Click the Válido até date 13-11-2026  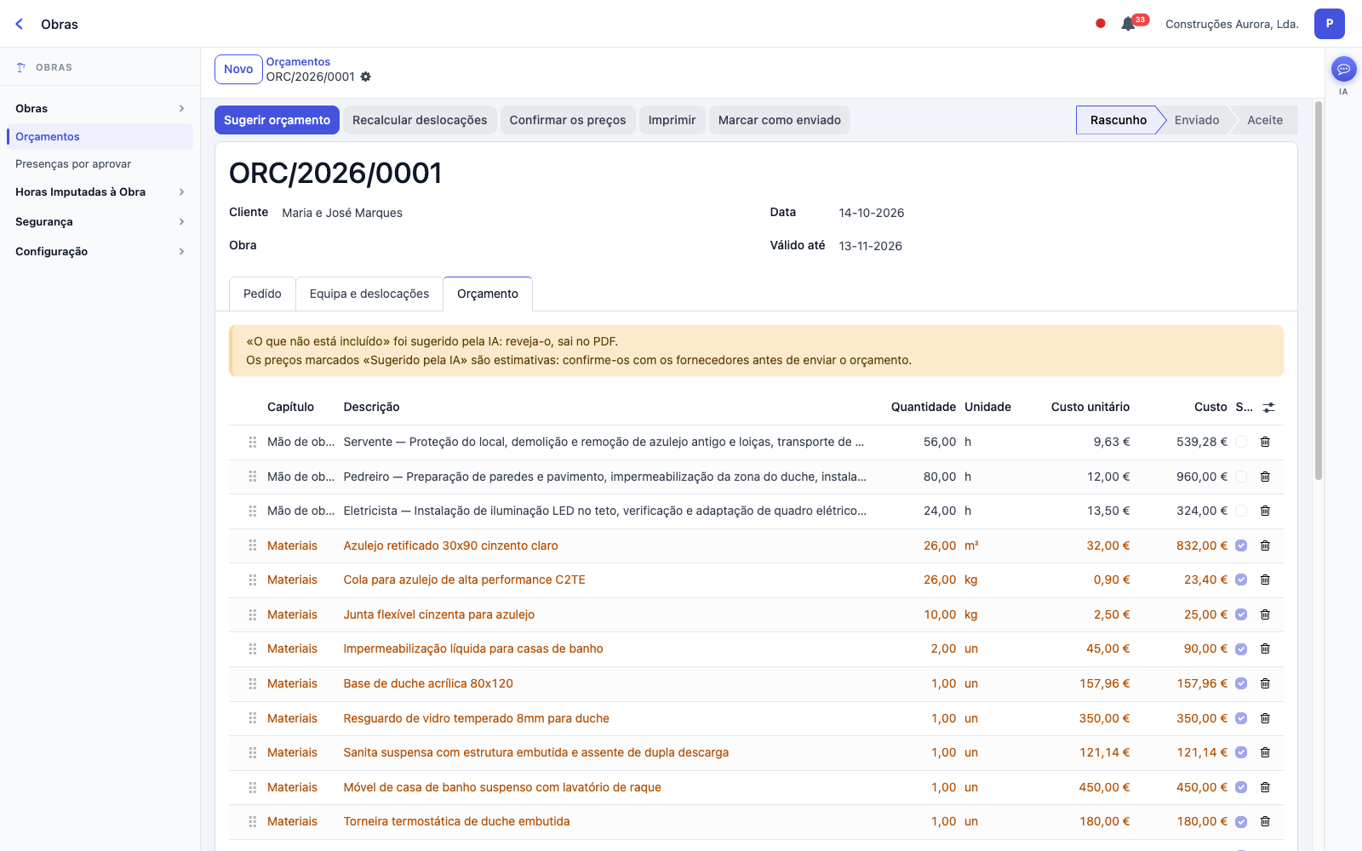[x=870, y=246]
